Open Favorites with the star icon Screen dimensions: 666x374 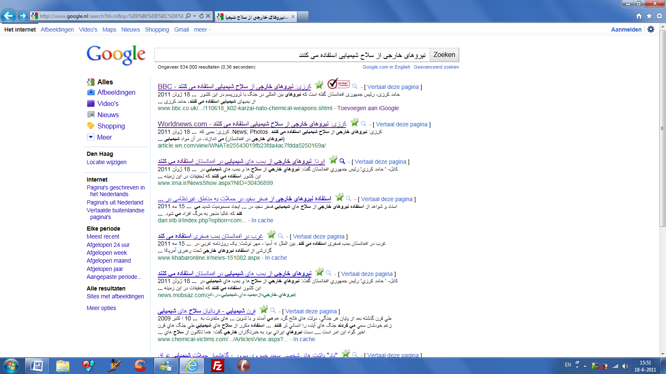point(649,16)
